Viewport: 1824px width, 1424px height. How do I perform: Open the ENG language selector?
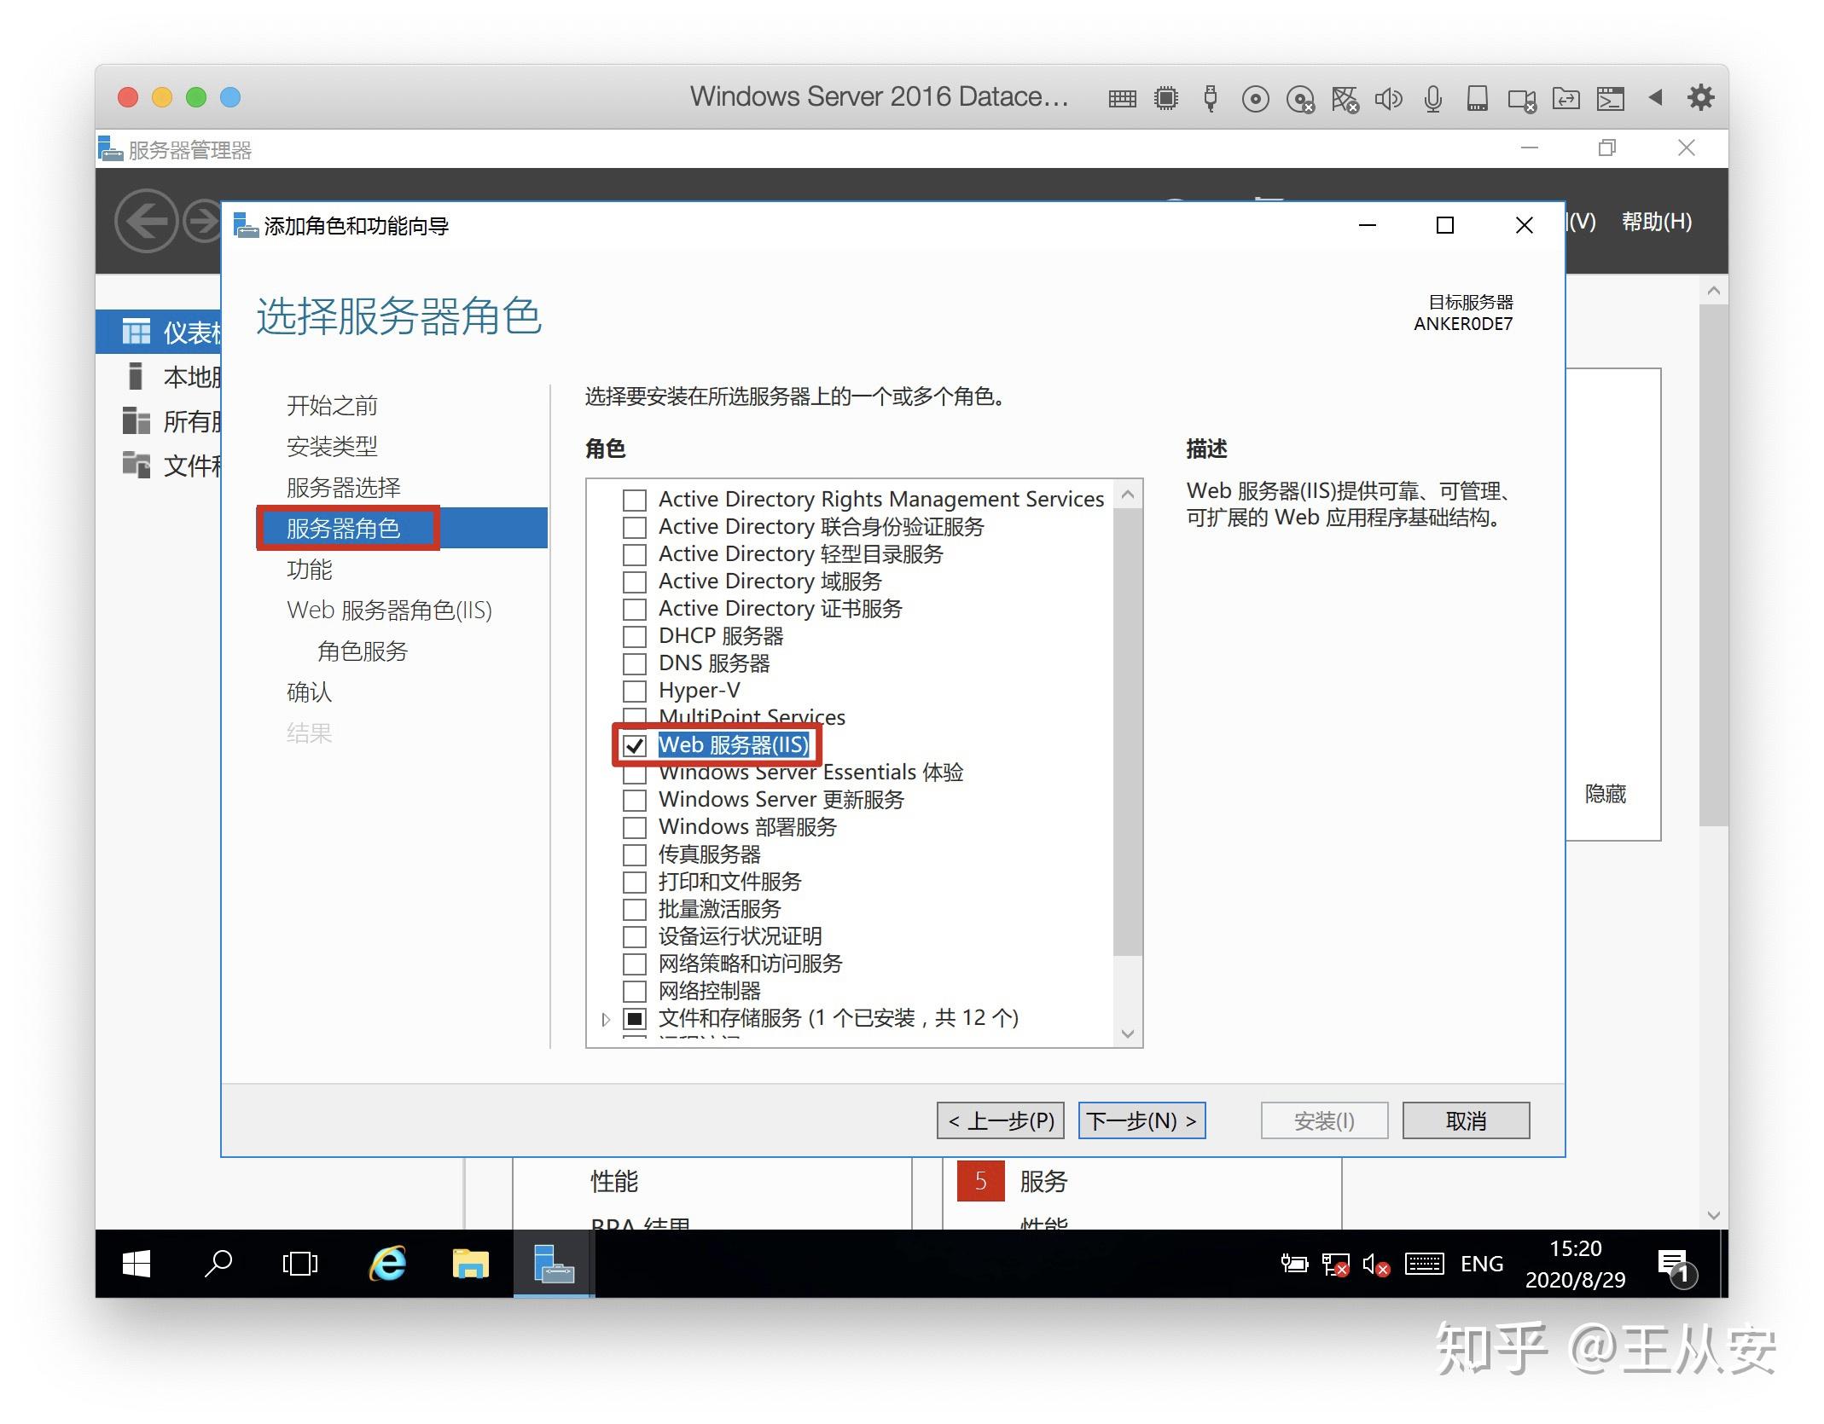tap(1482, 1264)
